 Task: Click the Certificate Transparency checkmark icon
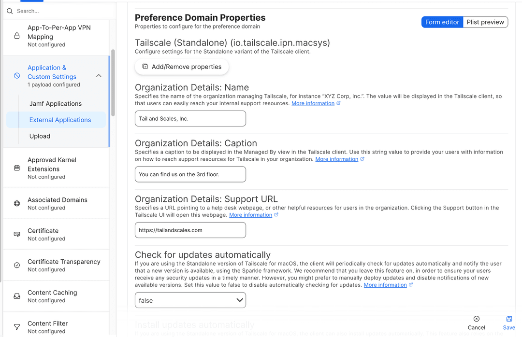[17, 265]
